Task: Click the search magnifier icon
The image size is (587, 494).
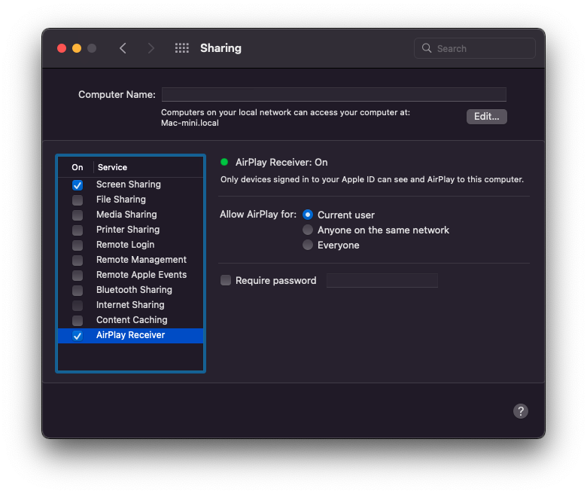Action: (427, 48)
